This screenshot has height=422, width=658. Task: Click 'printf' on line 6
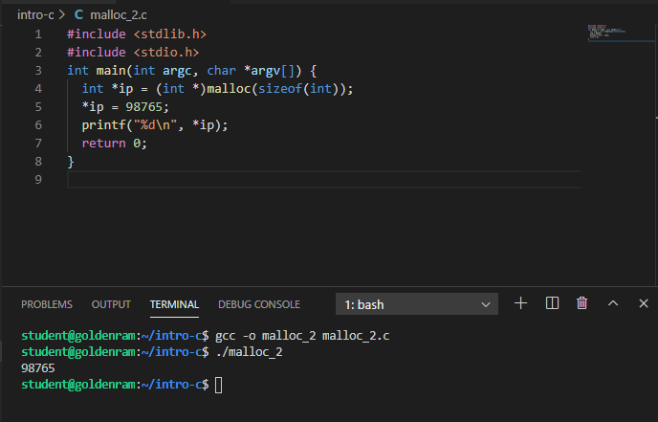click(103, 125)
